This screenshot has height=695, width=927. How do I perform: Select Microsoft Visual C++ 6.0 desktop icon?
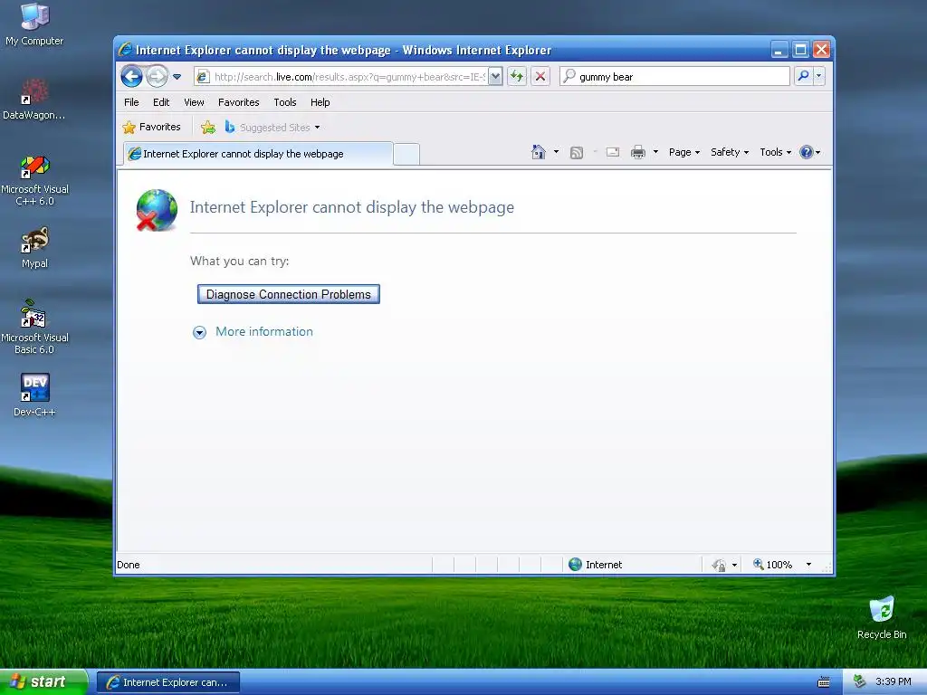[x=34, y=180]
